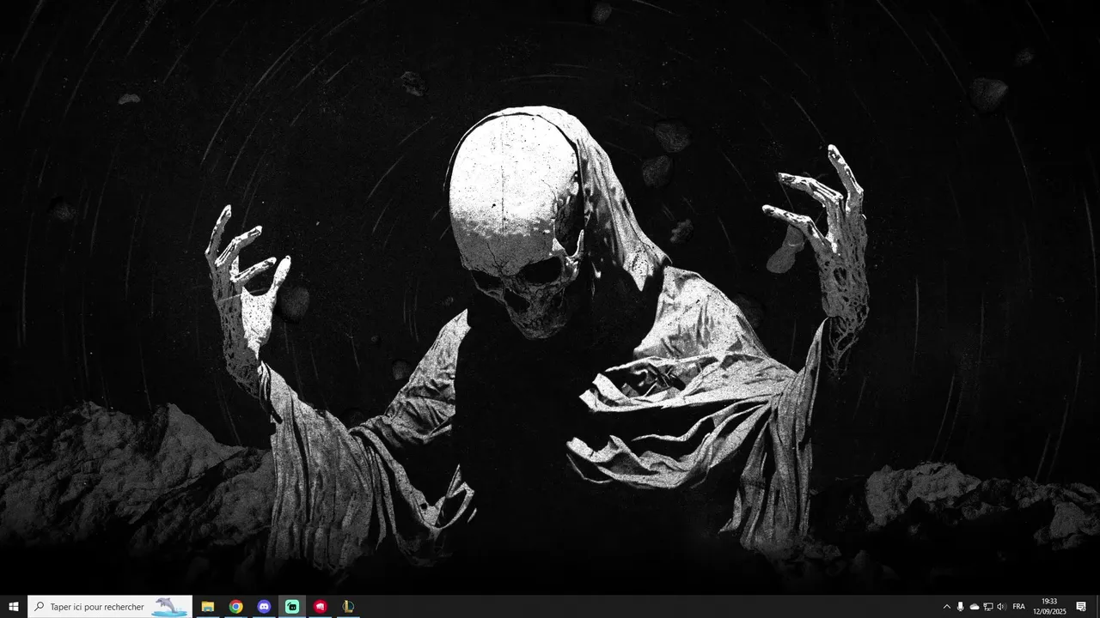Open the clock showing 19:33
The image size is (1100, 618).
(1049, 607)
